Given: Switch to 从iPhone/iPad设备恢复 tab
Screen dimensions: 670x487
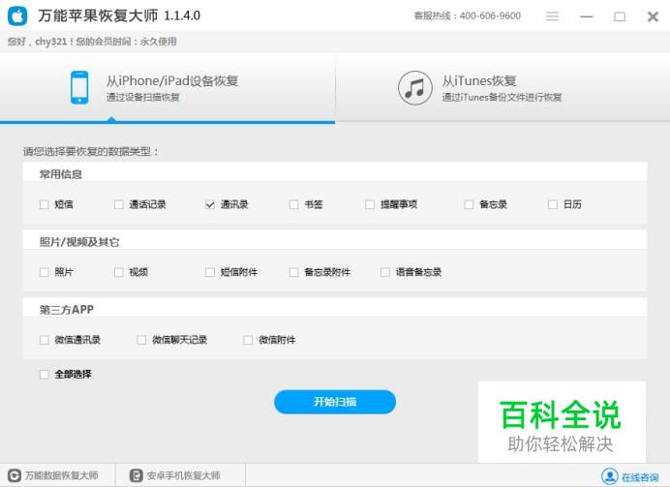Looking at the screenshot, I should click(x=167, y=88).
